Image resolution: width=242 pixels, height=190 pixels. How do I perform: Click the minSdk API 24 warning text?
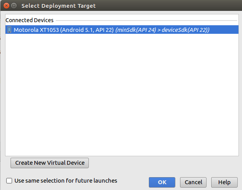coord(163,30)
